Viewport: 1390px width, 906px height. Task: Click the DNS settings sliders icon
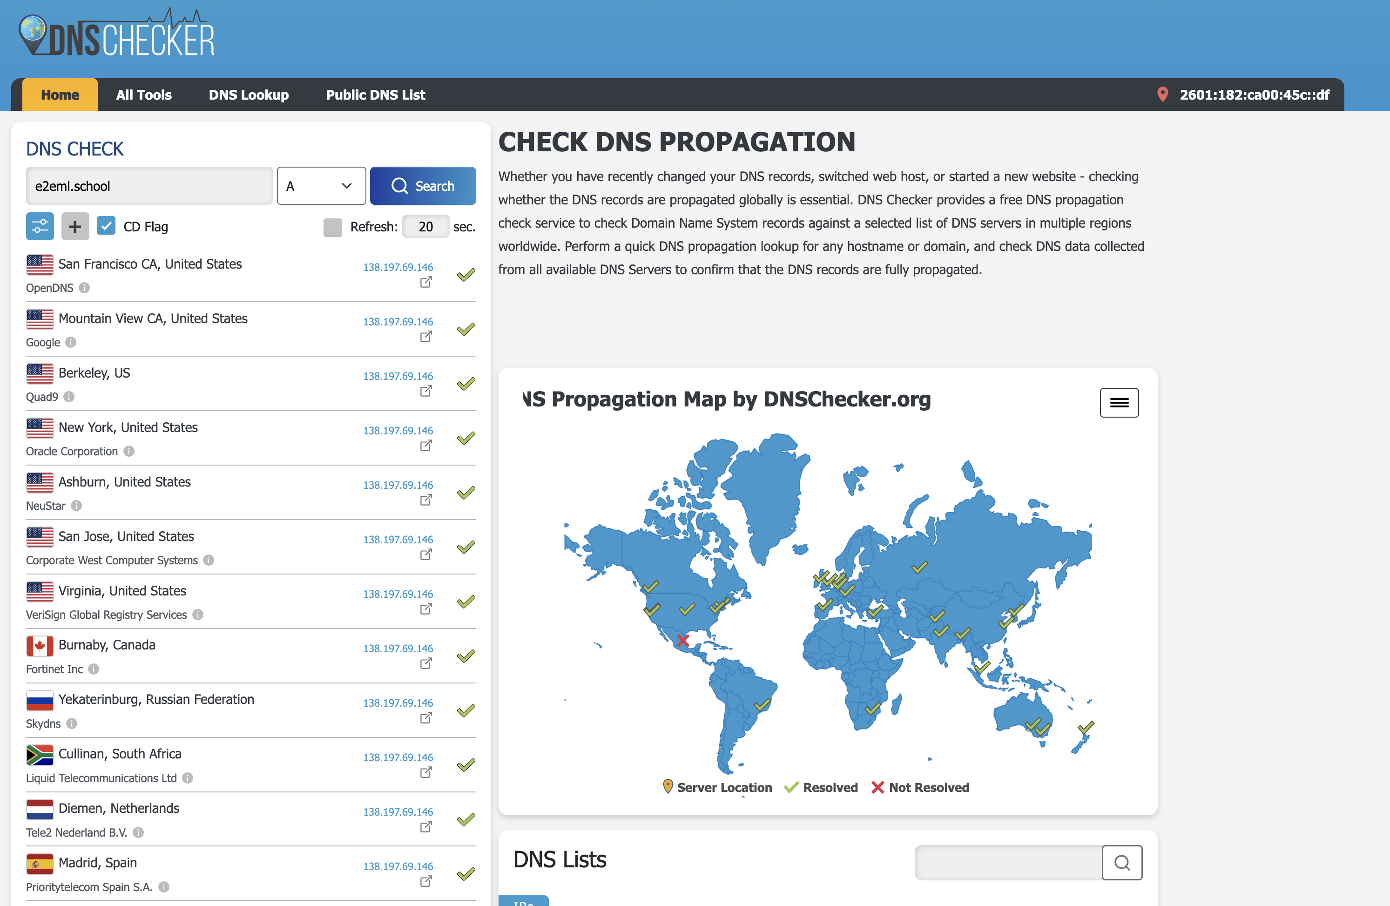[40, 227]
